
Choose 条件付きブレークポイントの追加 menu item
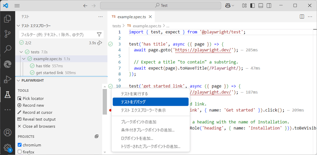pos(151,130)
